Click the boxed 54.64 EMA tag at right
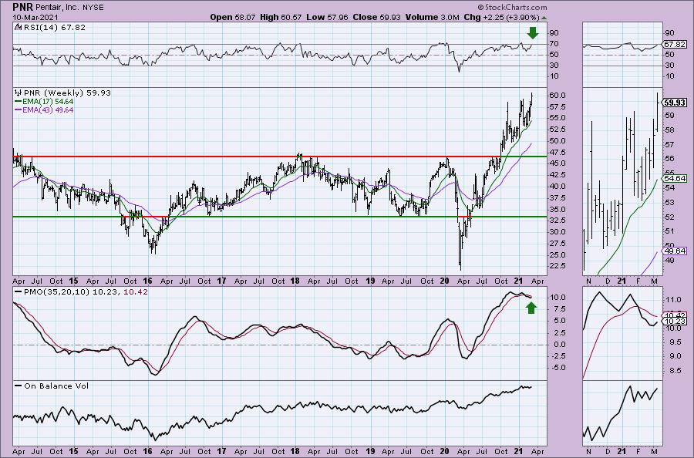 coord(675,178)
